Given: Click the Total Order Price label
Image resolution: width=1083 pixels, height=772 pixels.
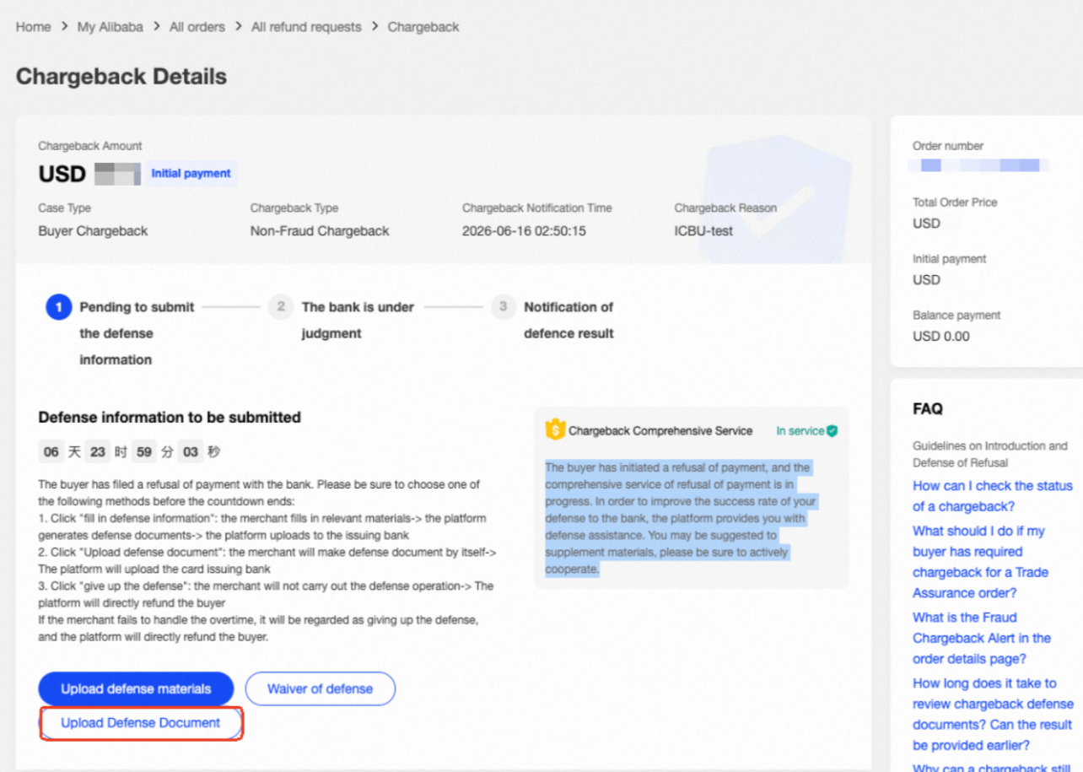Looking at the screenshot, I should (955, 202).
